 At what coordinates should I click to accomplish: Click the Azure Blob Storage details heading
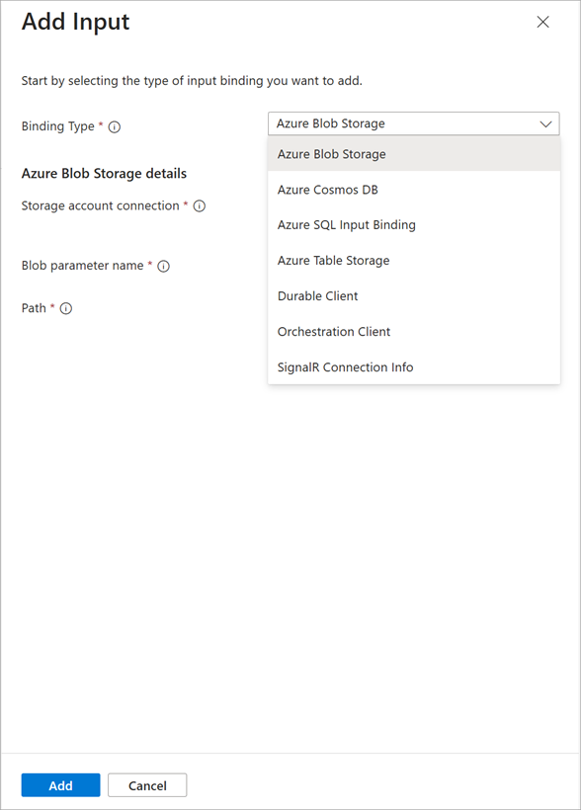tap(104, 174)
